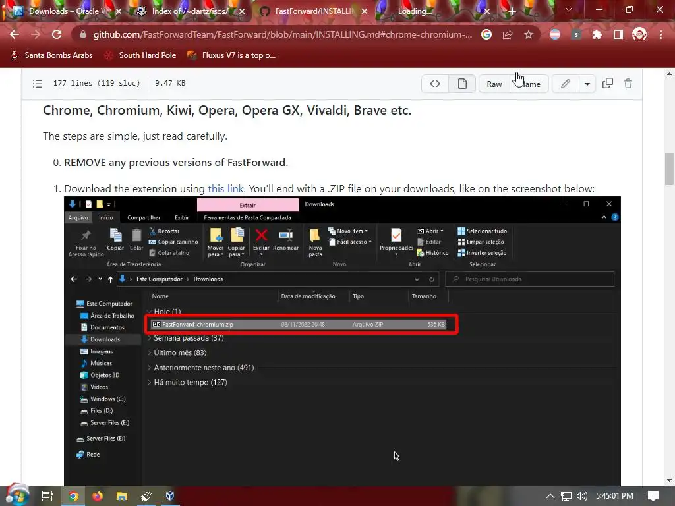Open the Chrome profile avatar
Image resolution: width=675 pixels, height=506 pixels.
pyautogui.click(x=639, y=34)
